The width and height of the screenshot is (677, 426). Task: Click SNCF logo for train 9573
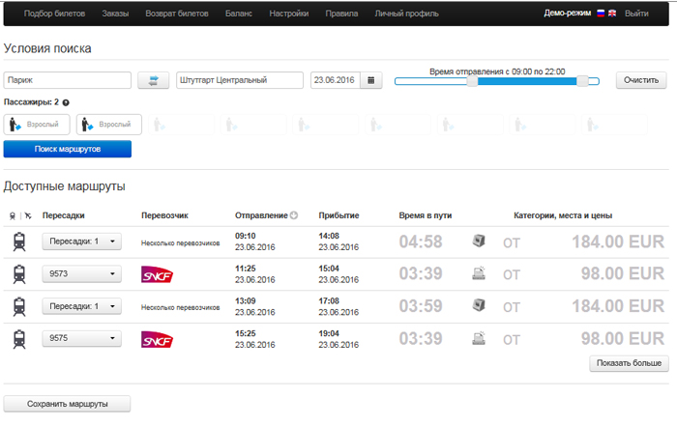pyautogui.click(x=157, y=274)
